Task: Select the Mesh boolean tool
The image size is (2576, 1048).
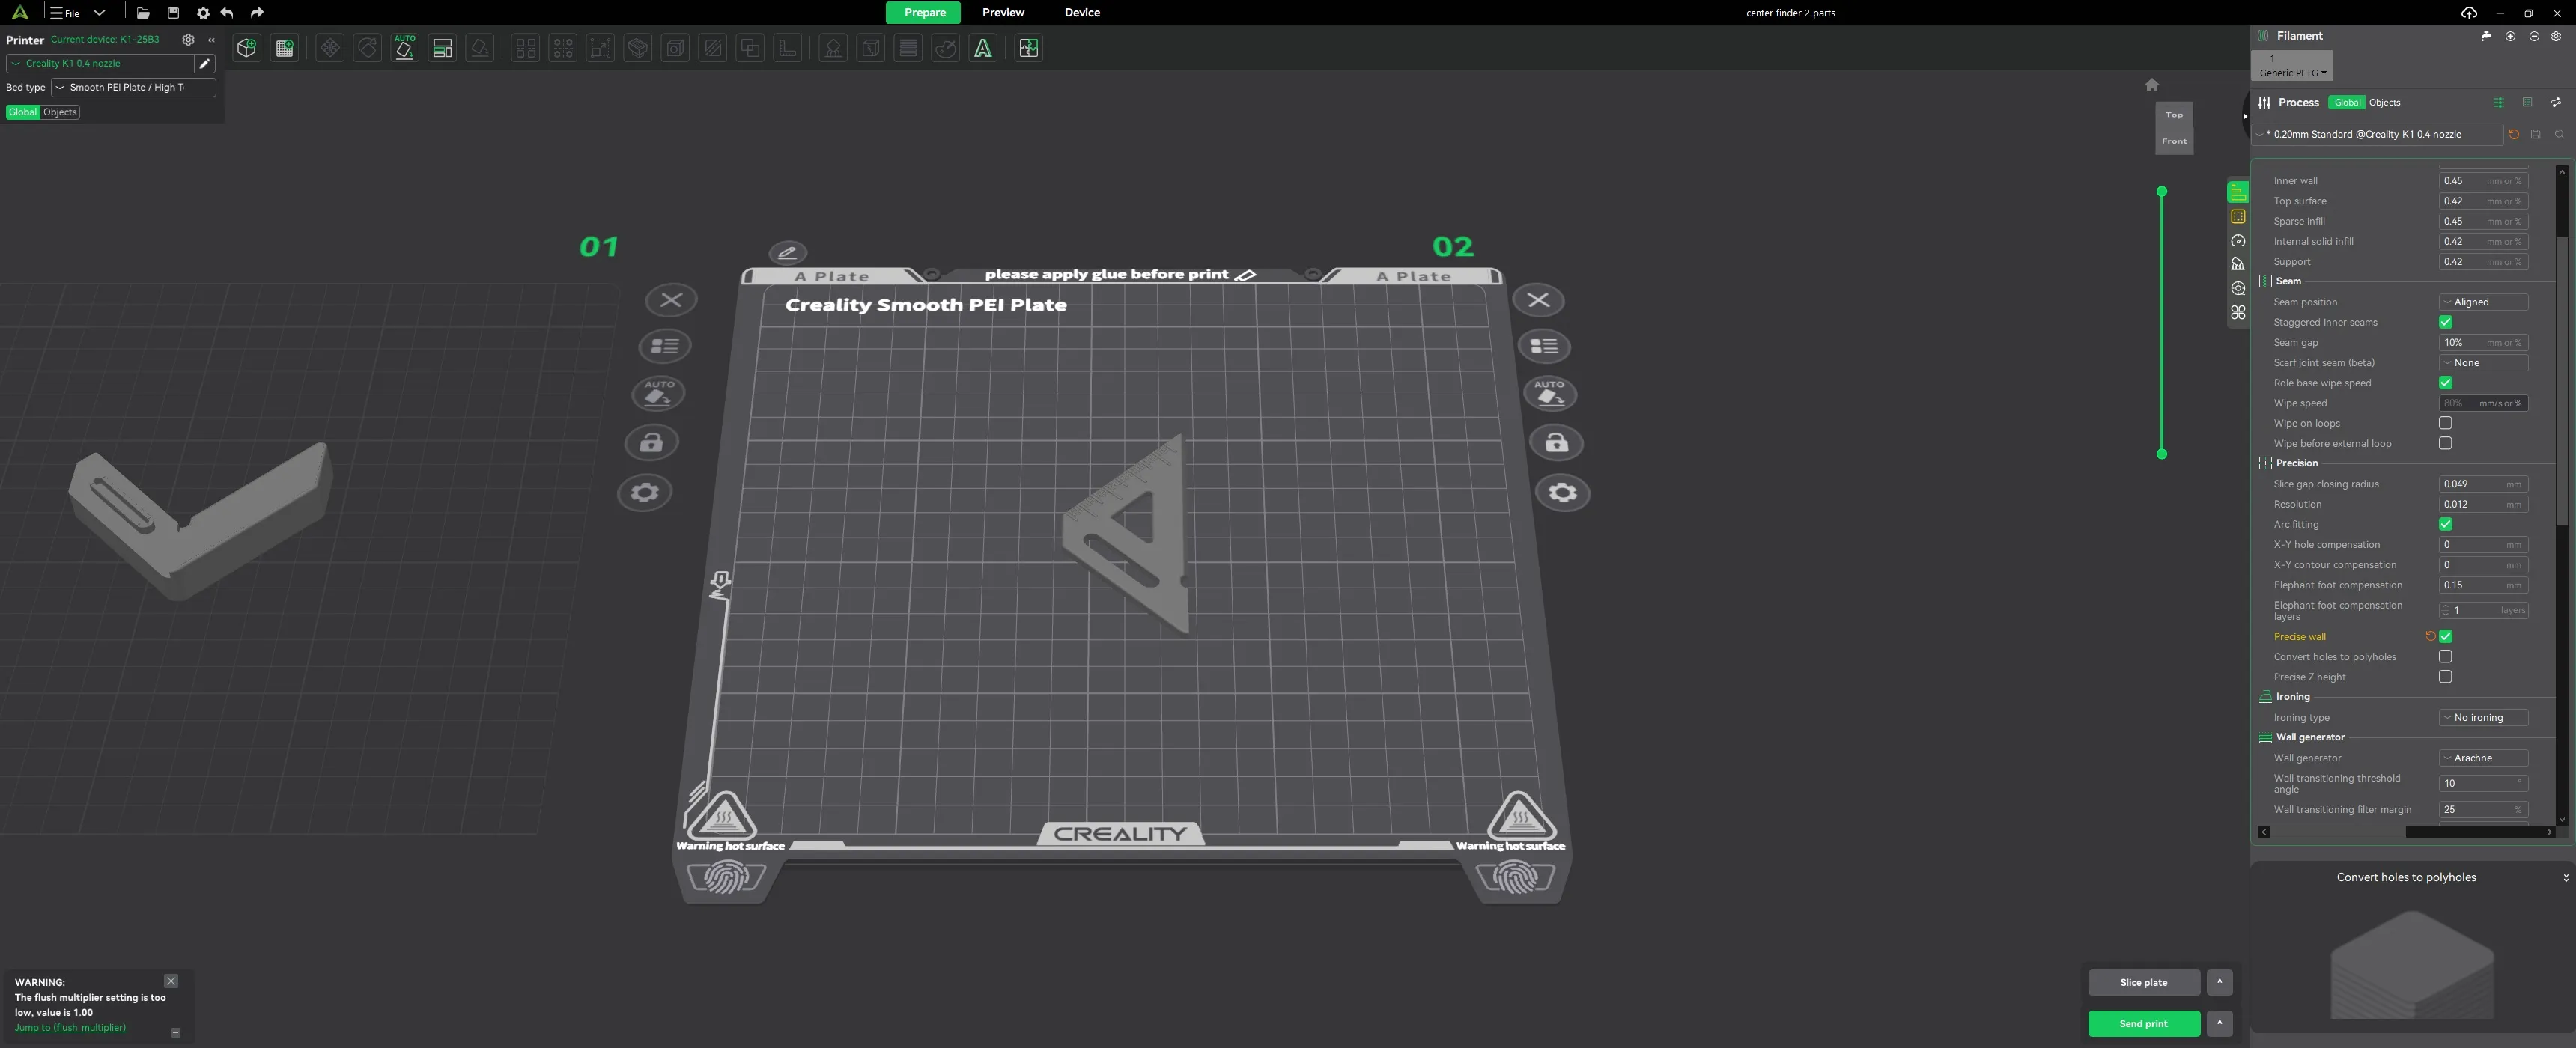Action: [750, 48]
